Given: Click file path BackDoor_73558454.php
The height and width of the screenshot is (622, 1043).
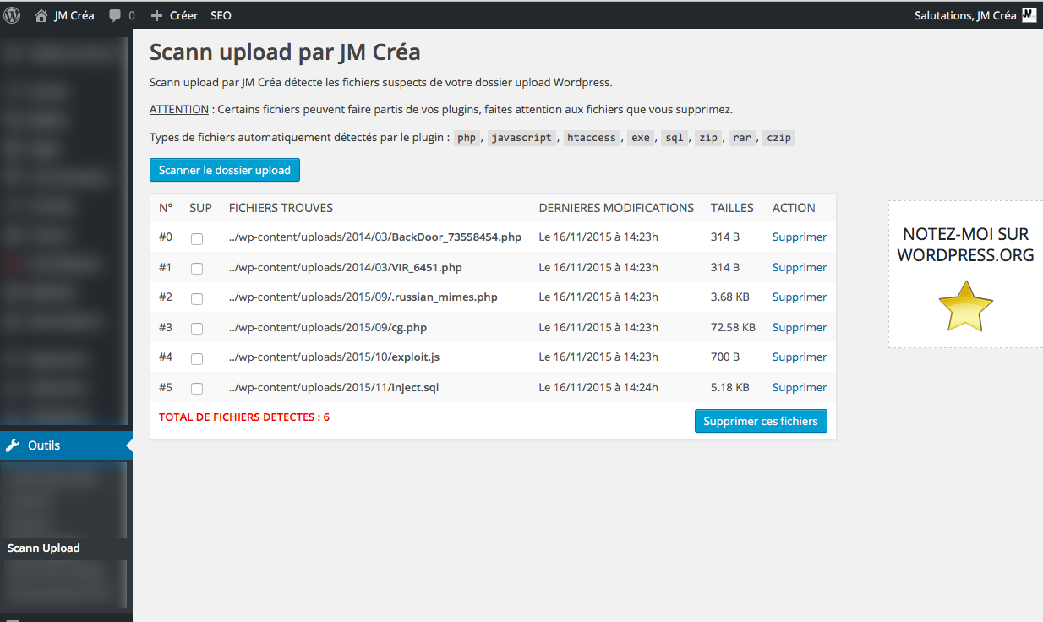Looking at the screenshot, I should [375, 237].
